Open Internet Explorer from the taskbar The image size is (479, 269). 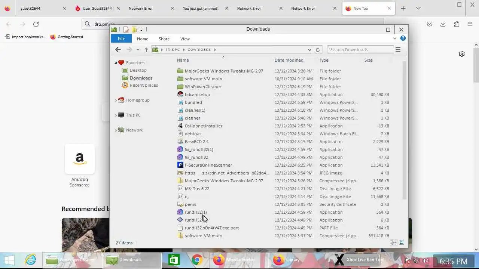click(x=30, y=260)
